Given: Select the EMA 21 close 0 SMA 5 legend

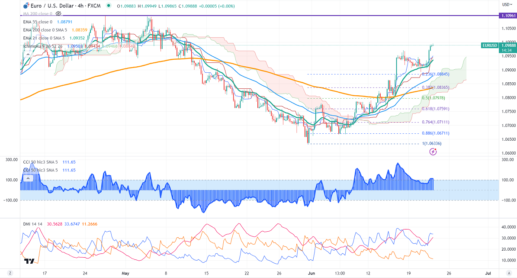Looking at the screenshot, I should (x=44, y=38).
